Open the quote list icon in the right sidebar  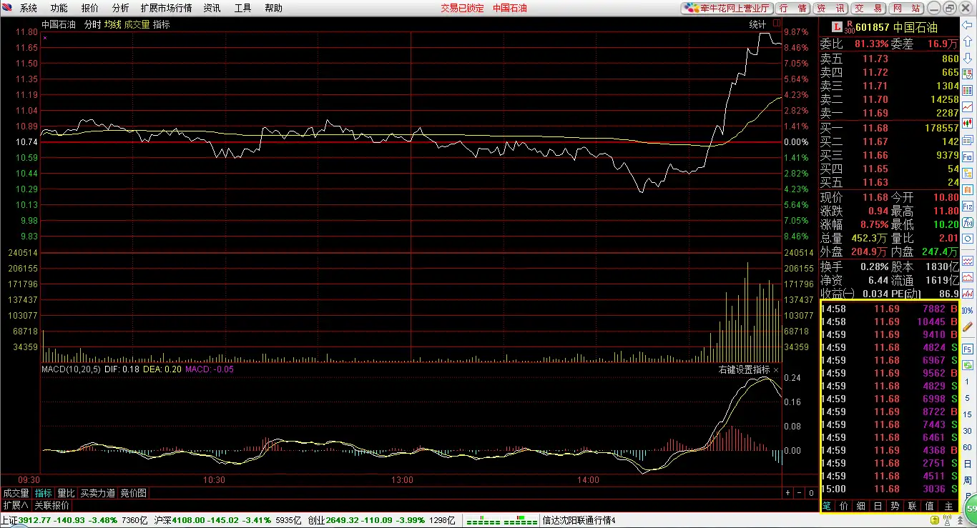pos(968,74)
